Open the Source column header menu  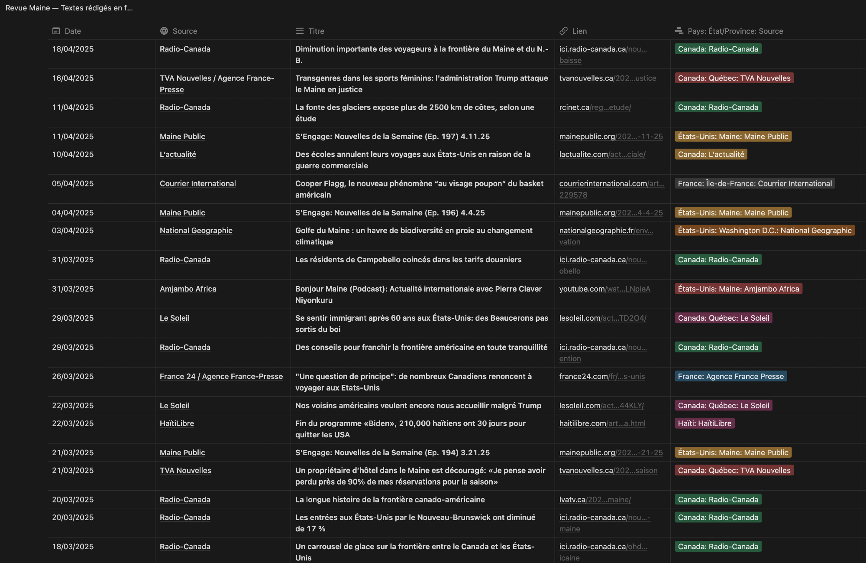[x=185, y=31]
